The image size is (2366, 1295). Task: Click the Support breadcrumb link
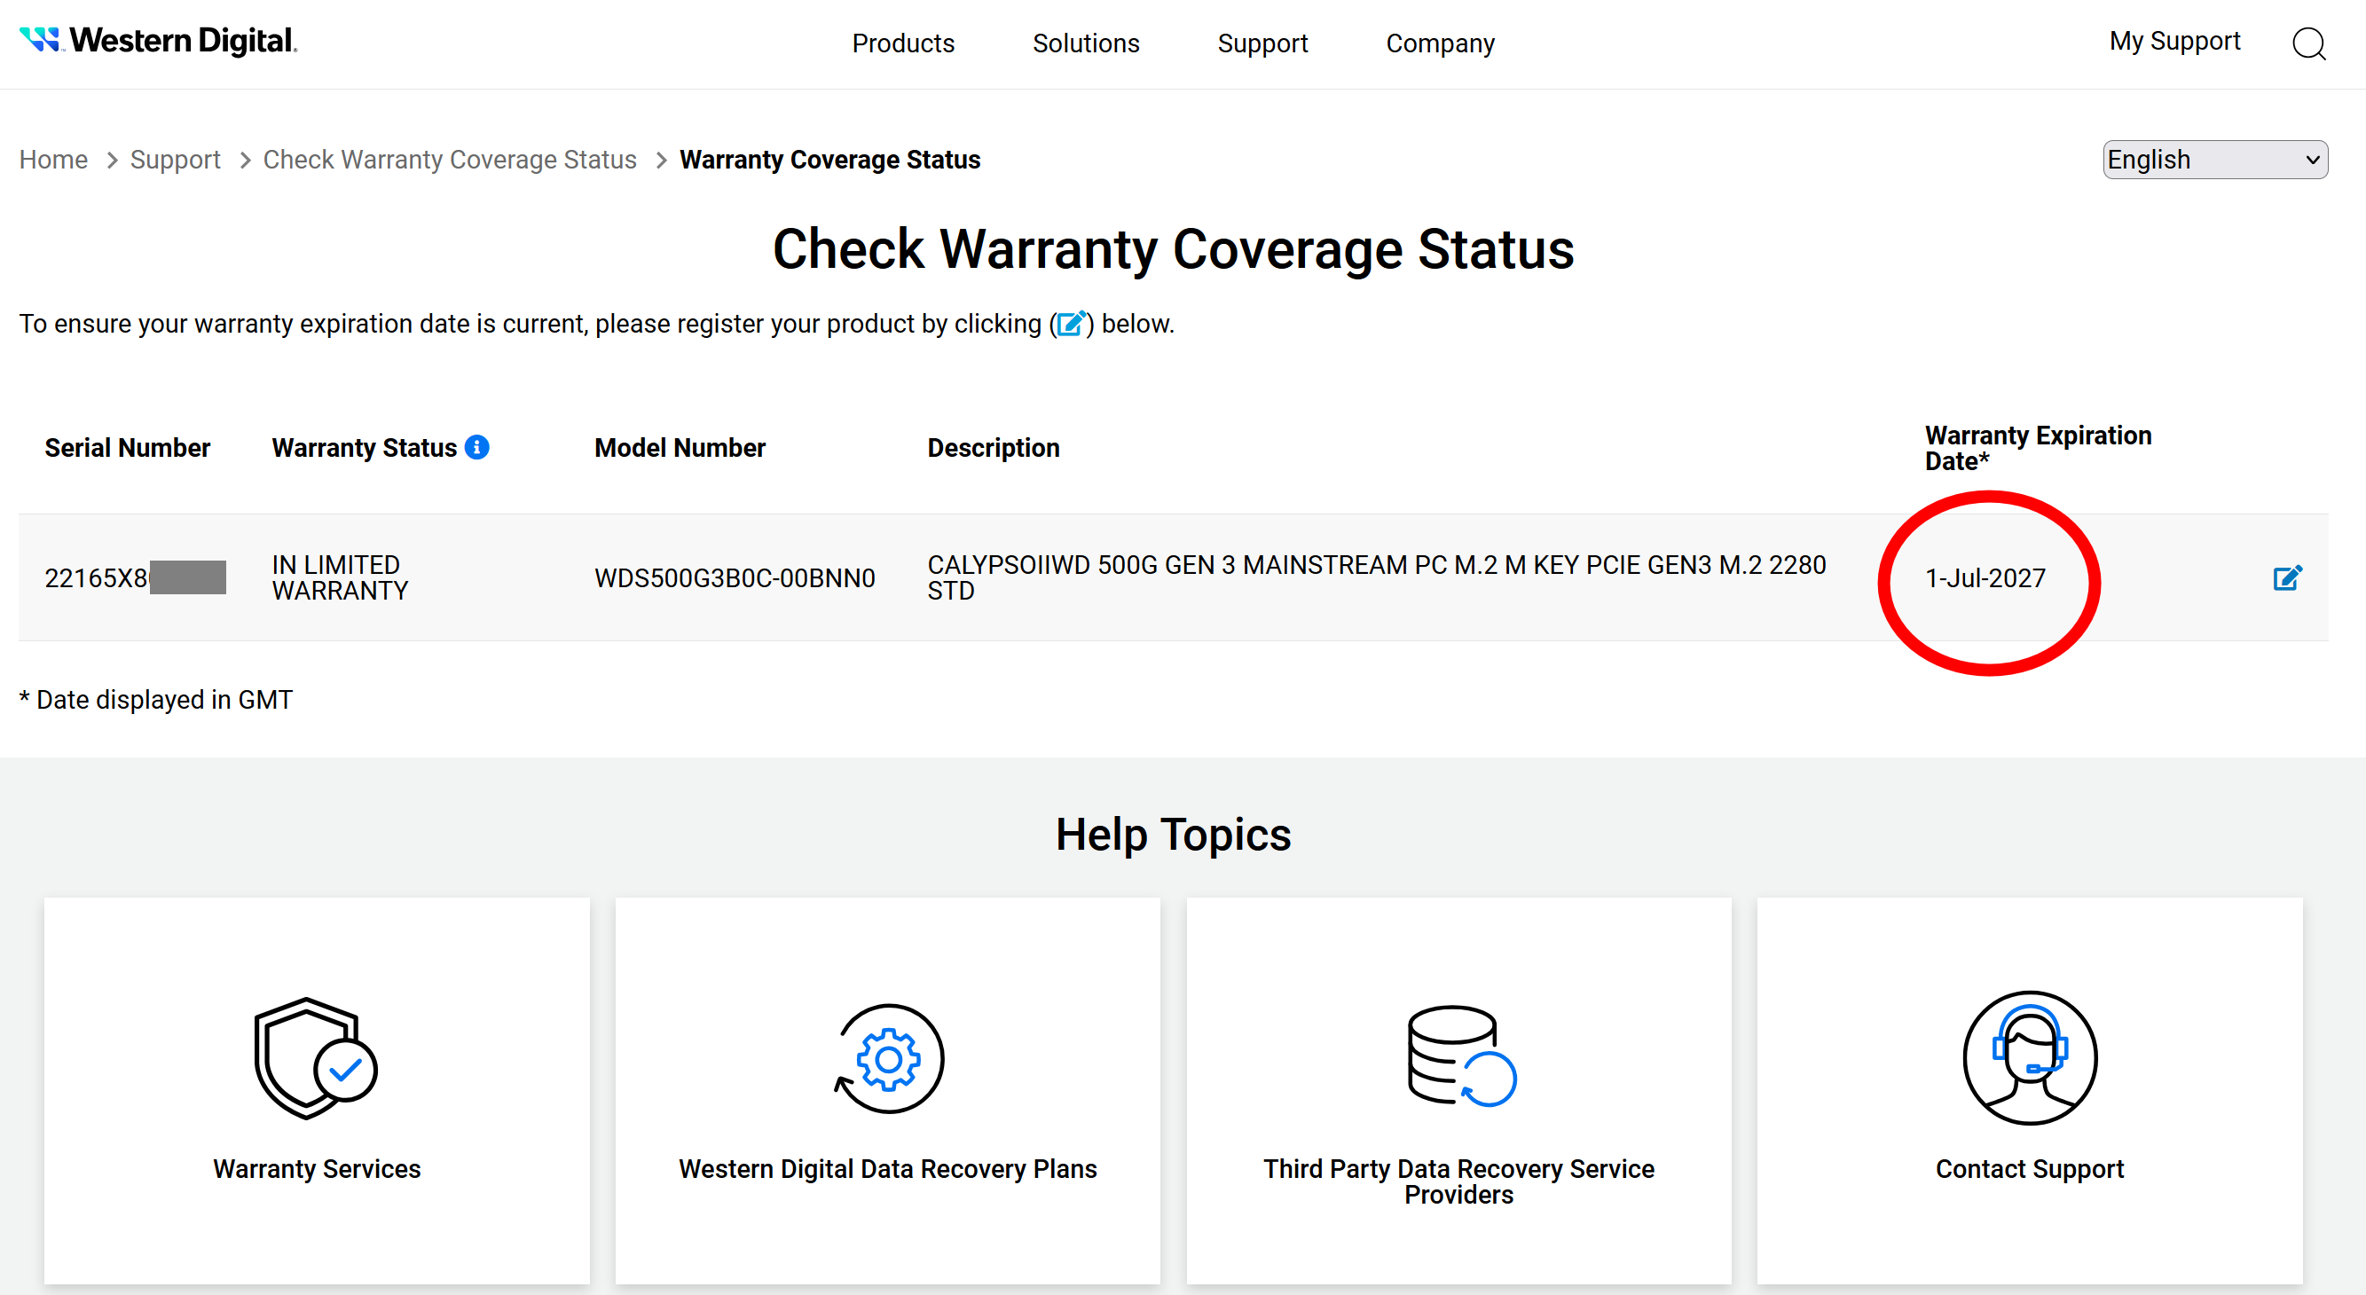(176, 160)
